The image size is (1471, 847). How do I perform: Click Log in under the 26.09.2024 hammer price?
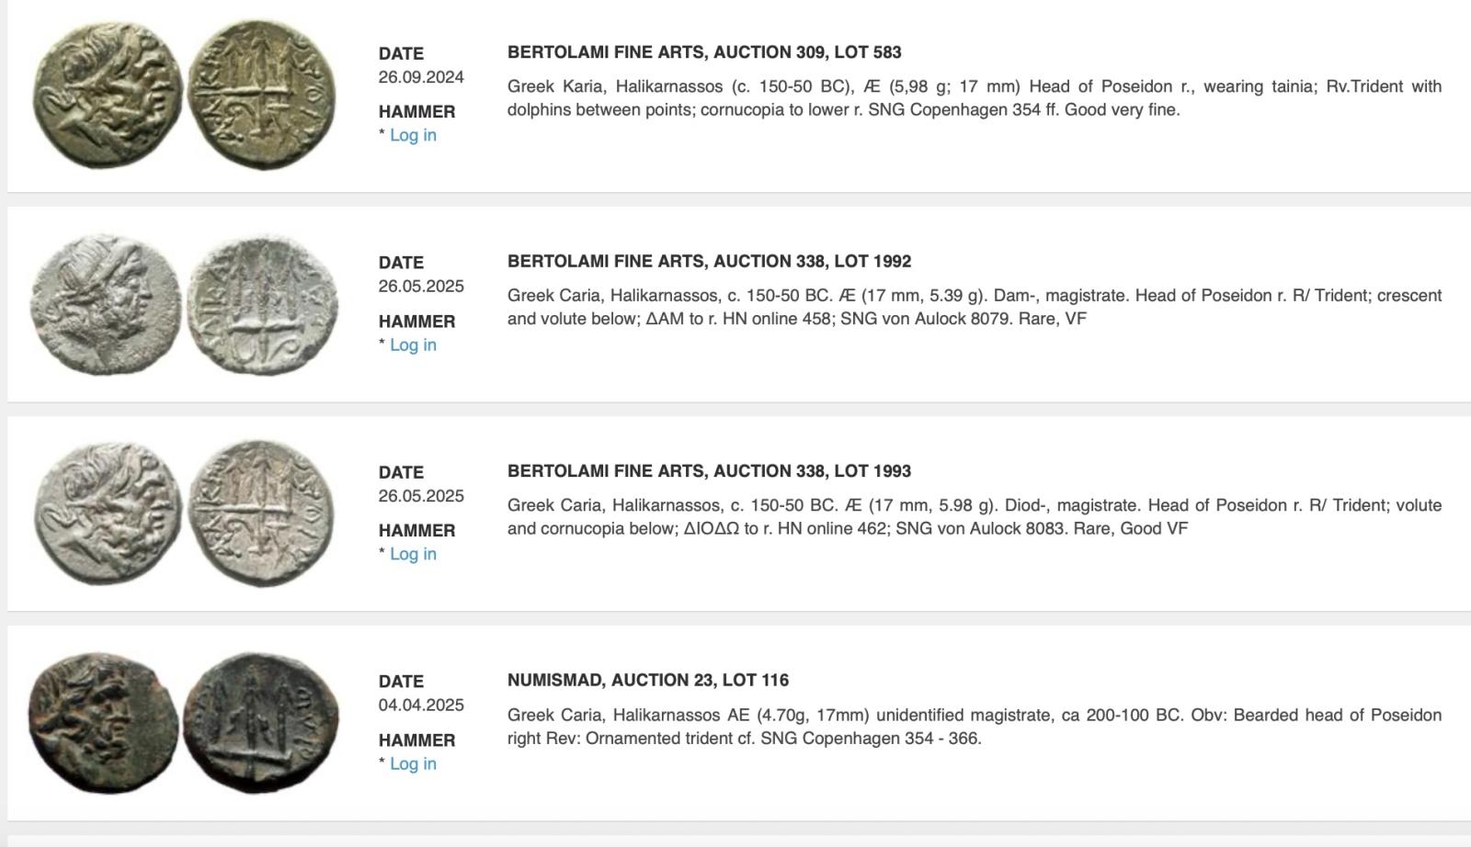click(x=413, y=135)
